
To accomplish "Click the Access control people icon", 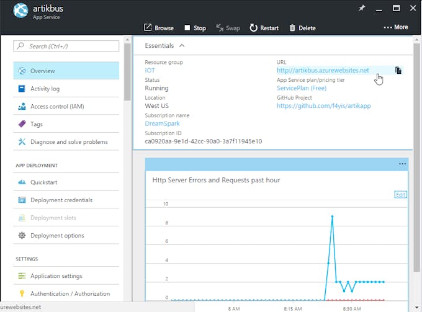I will (22, 106).
